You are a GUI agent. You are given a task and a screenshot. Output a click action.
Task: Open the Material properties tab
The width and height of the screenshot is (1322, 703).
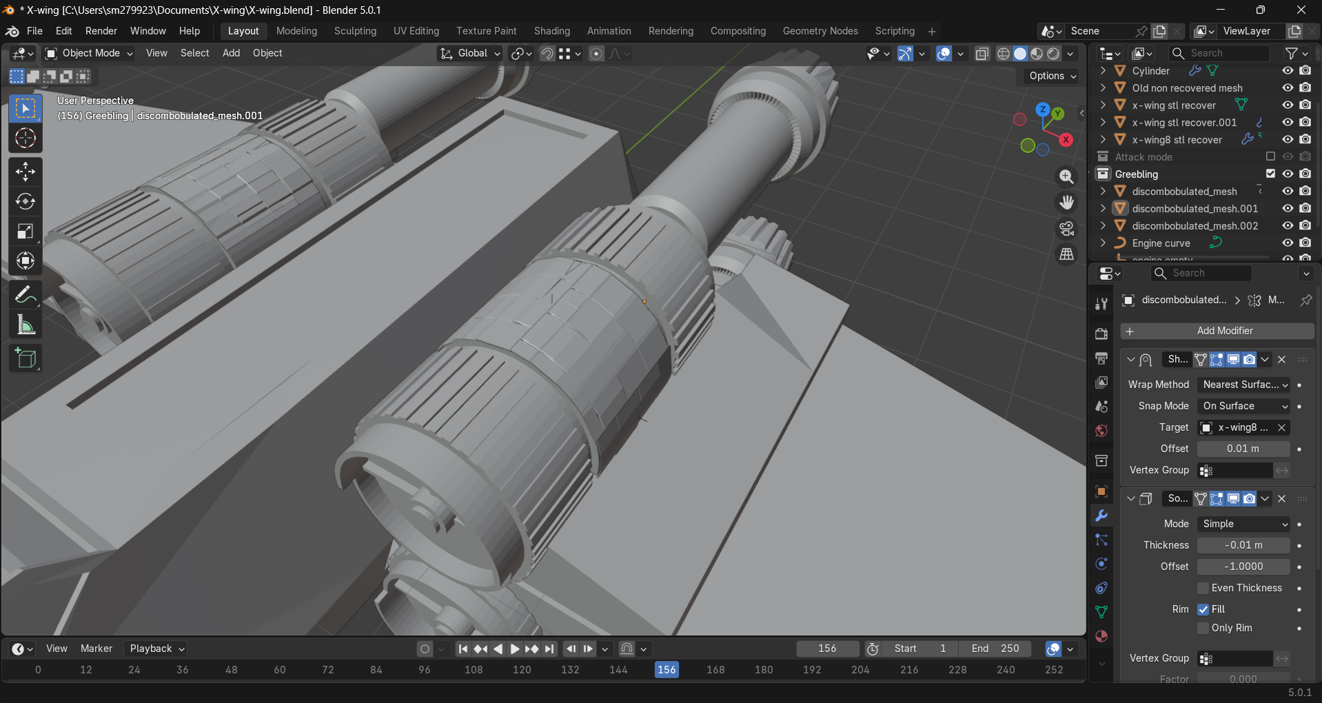tap(1101, 636)
